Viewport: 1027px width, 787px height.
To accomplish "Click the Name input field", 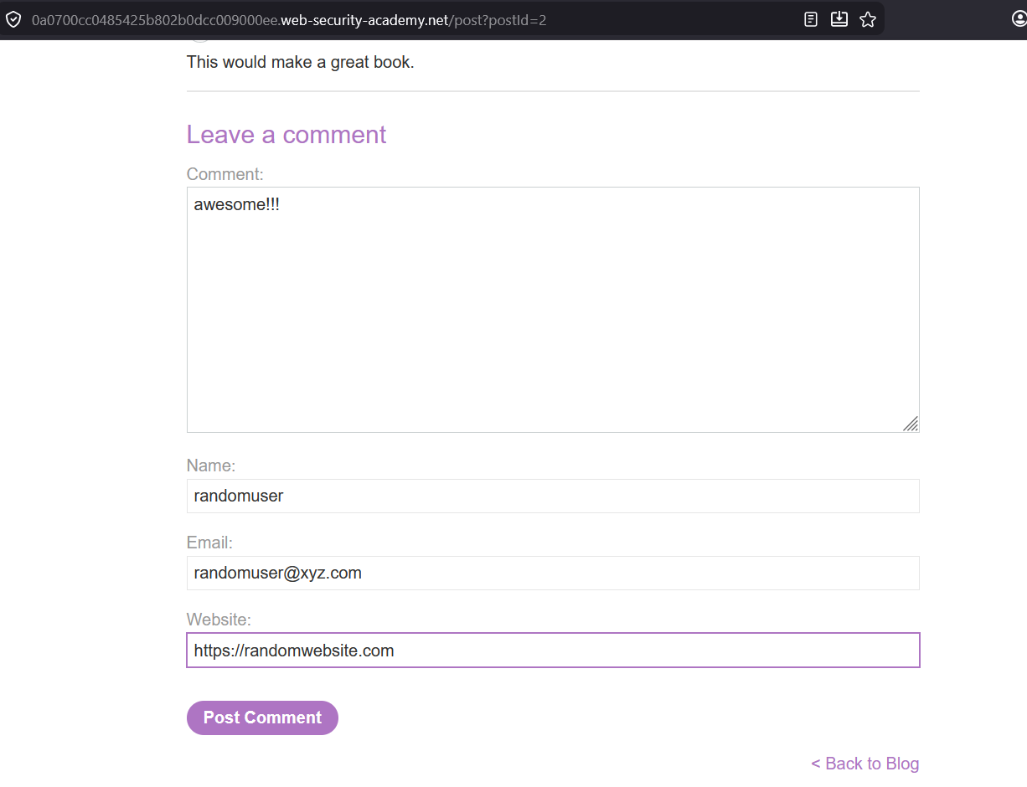I will coord(553,496).
